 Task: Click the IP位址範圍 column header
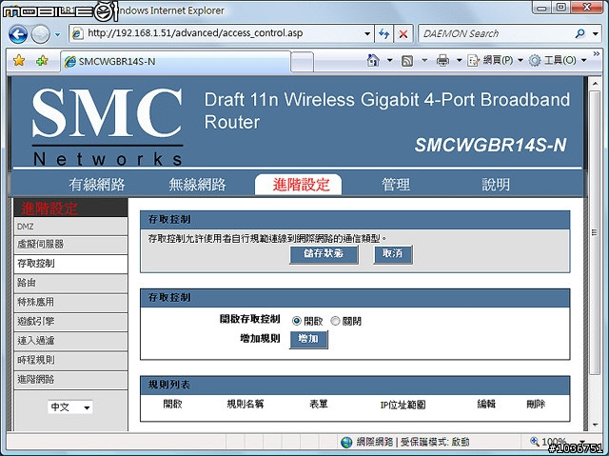[403, 406]
